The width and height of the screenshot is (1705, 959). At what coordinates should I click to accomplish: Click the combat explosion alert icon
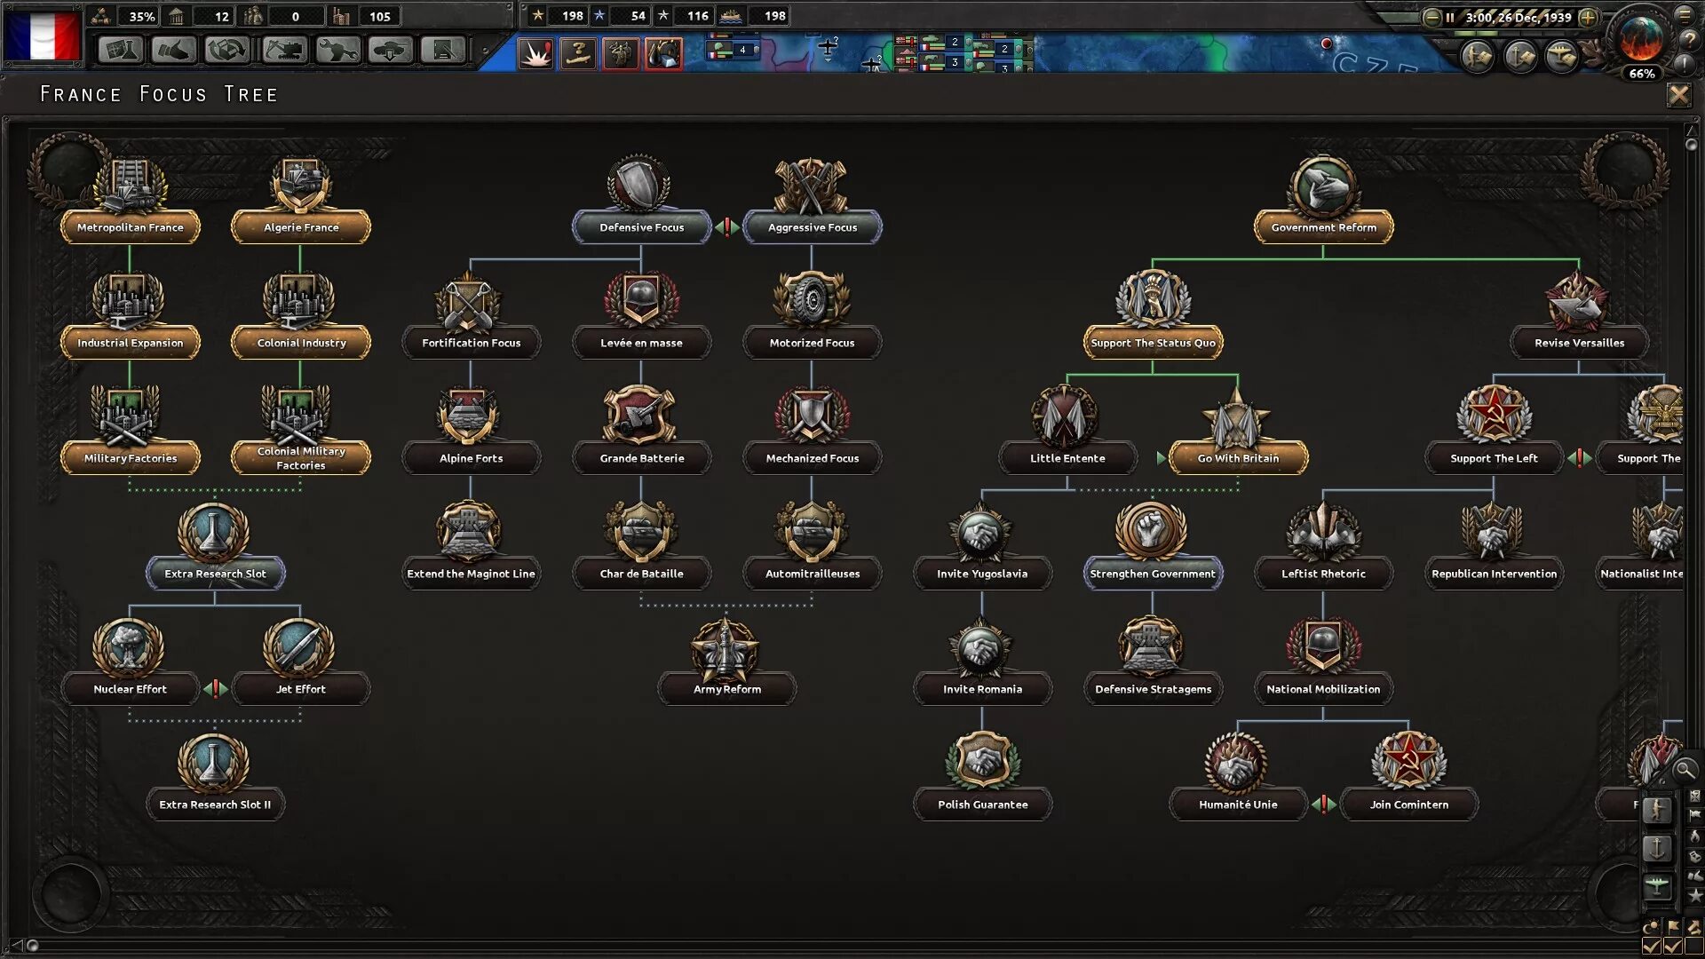(x=535, y=54)
